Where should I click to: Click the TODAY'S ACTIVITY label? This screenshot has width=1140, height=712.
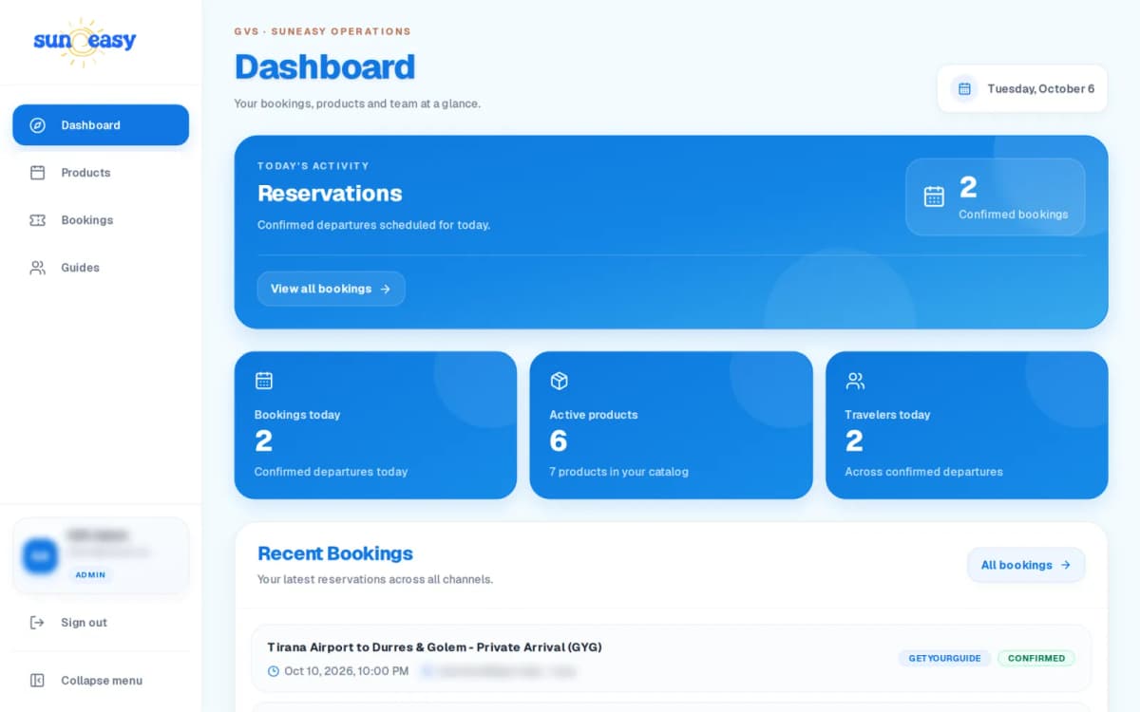point(313,166)
